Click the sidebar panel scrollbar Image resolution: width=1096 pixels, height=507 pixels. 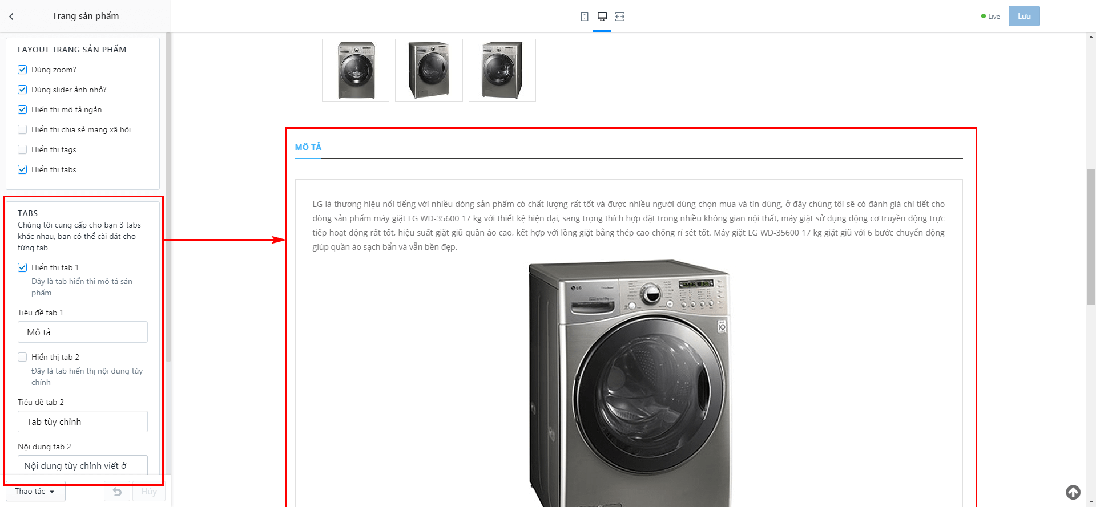[x=168, y=197]
